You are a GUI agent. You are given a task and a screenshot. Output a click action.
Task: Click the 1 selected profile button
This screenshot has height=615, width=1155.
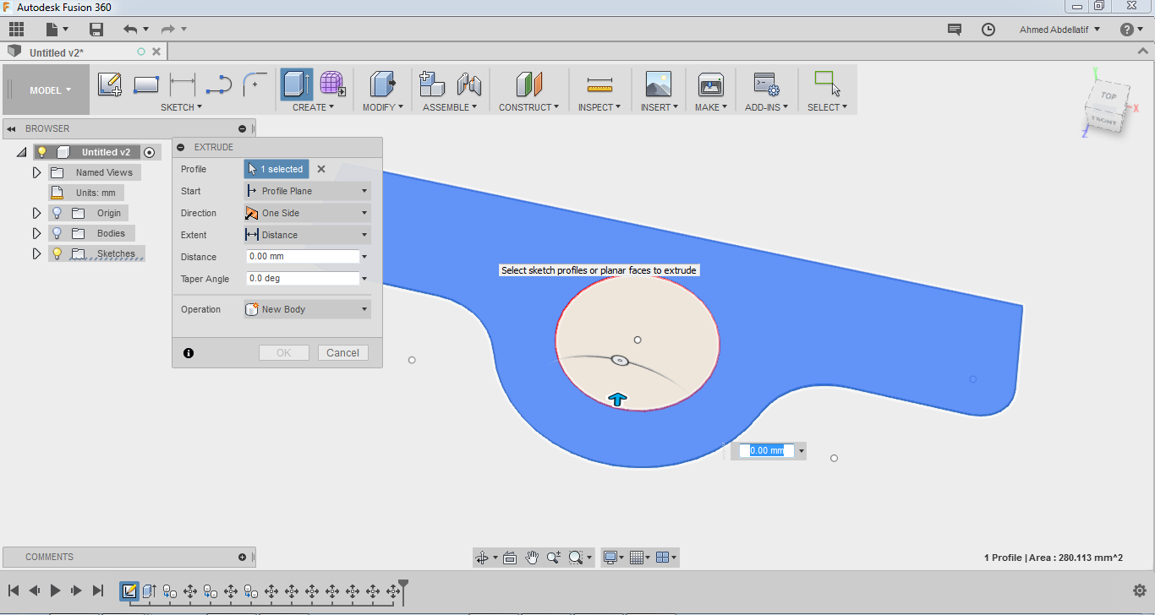(276, 169)
